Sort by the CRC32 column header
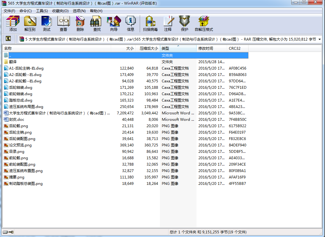 238,48
